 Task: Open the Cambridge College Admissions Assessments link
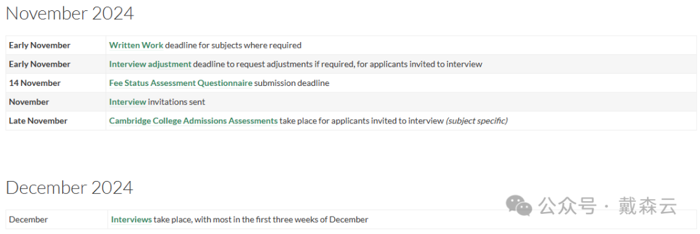[193, 121]
